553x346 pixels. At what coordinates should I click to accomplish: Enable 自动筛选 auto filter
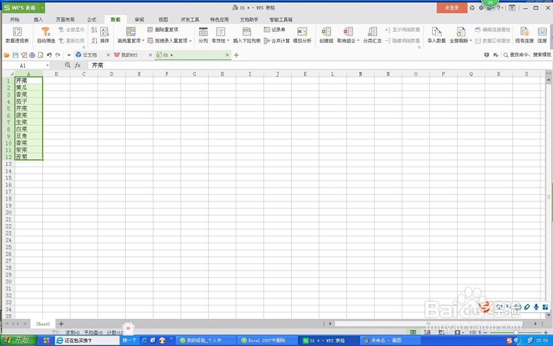(46, 35)
